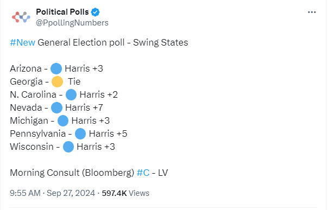Click the Harris +5 Pennsylvania result

click(108, 133)
